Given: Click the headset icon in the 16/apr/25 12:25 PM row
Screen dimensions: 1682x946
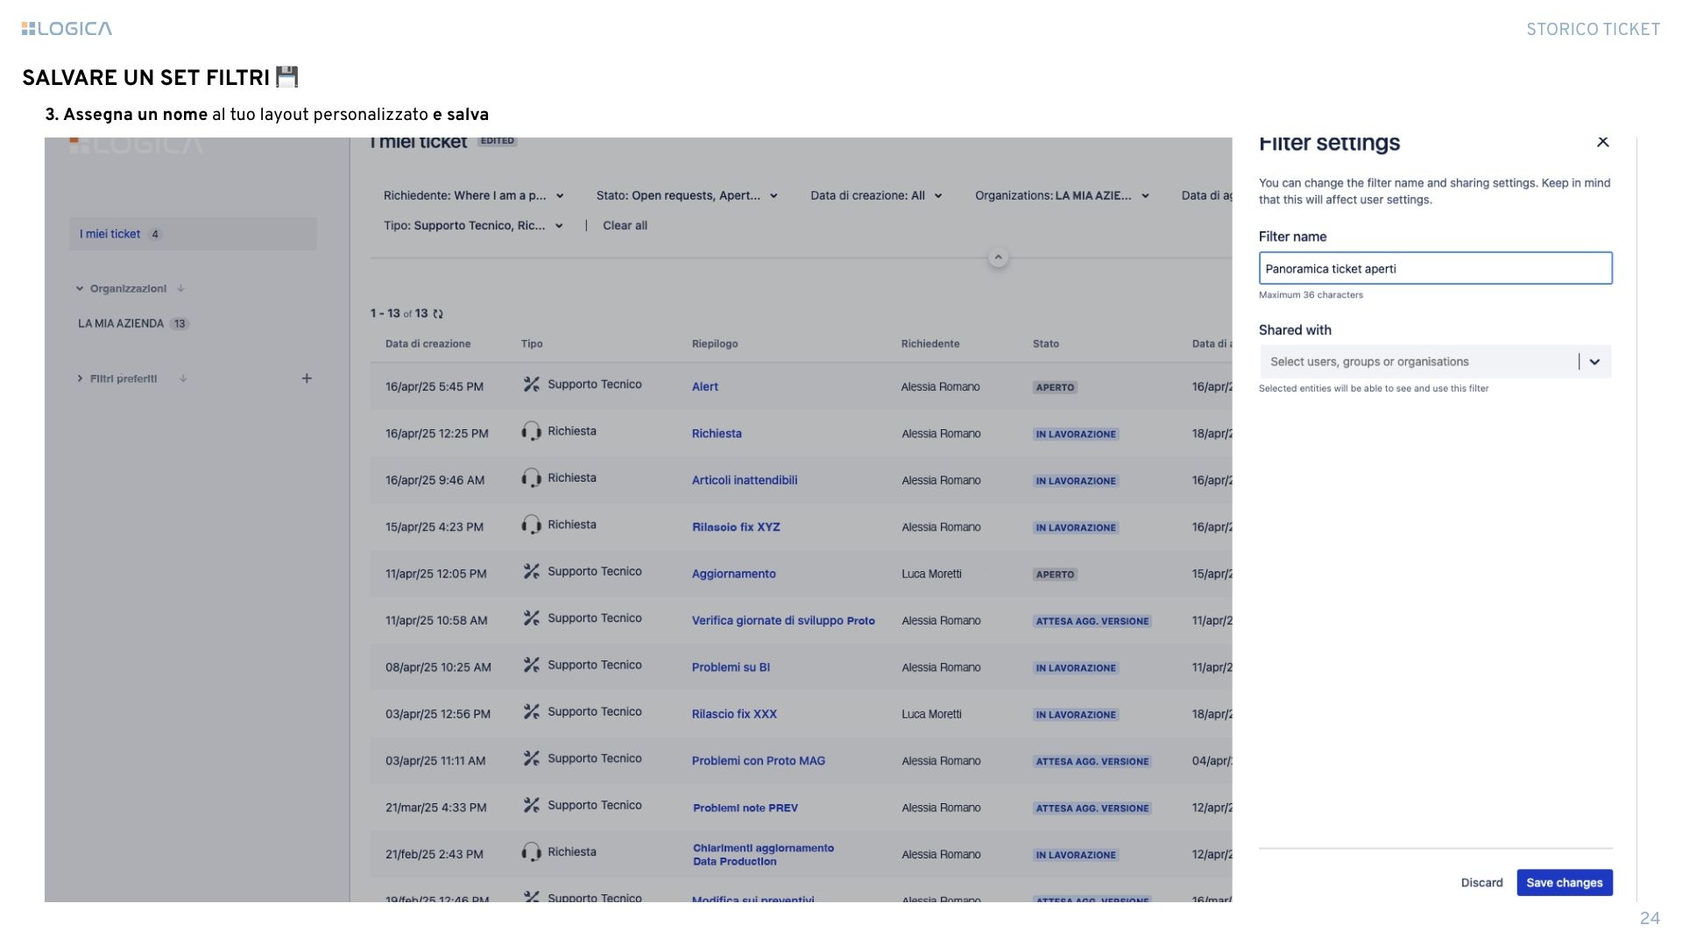Looking at the screenshot, I should pos(531,431).
